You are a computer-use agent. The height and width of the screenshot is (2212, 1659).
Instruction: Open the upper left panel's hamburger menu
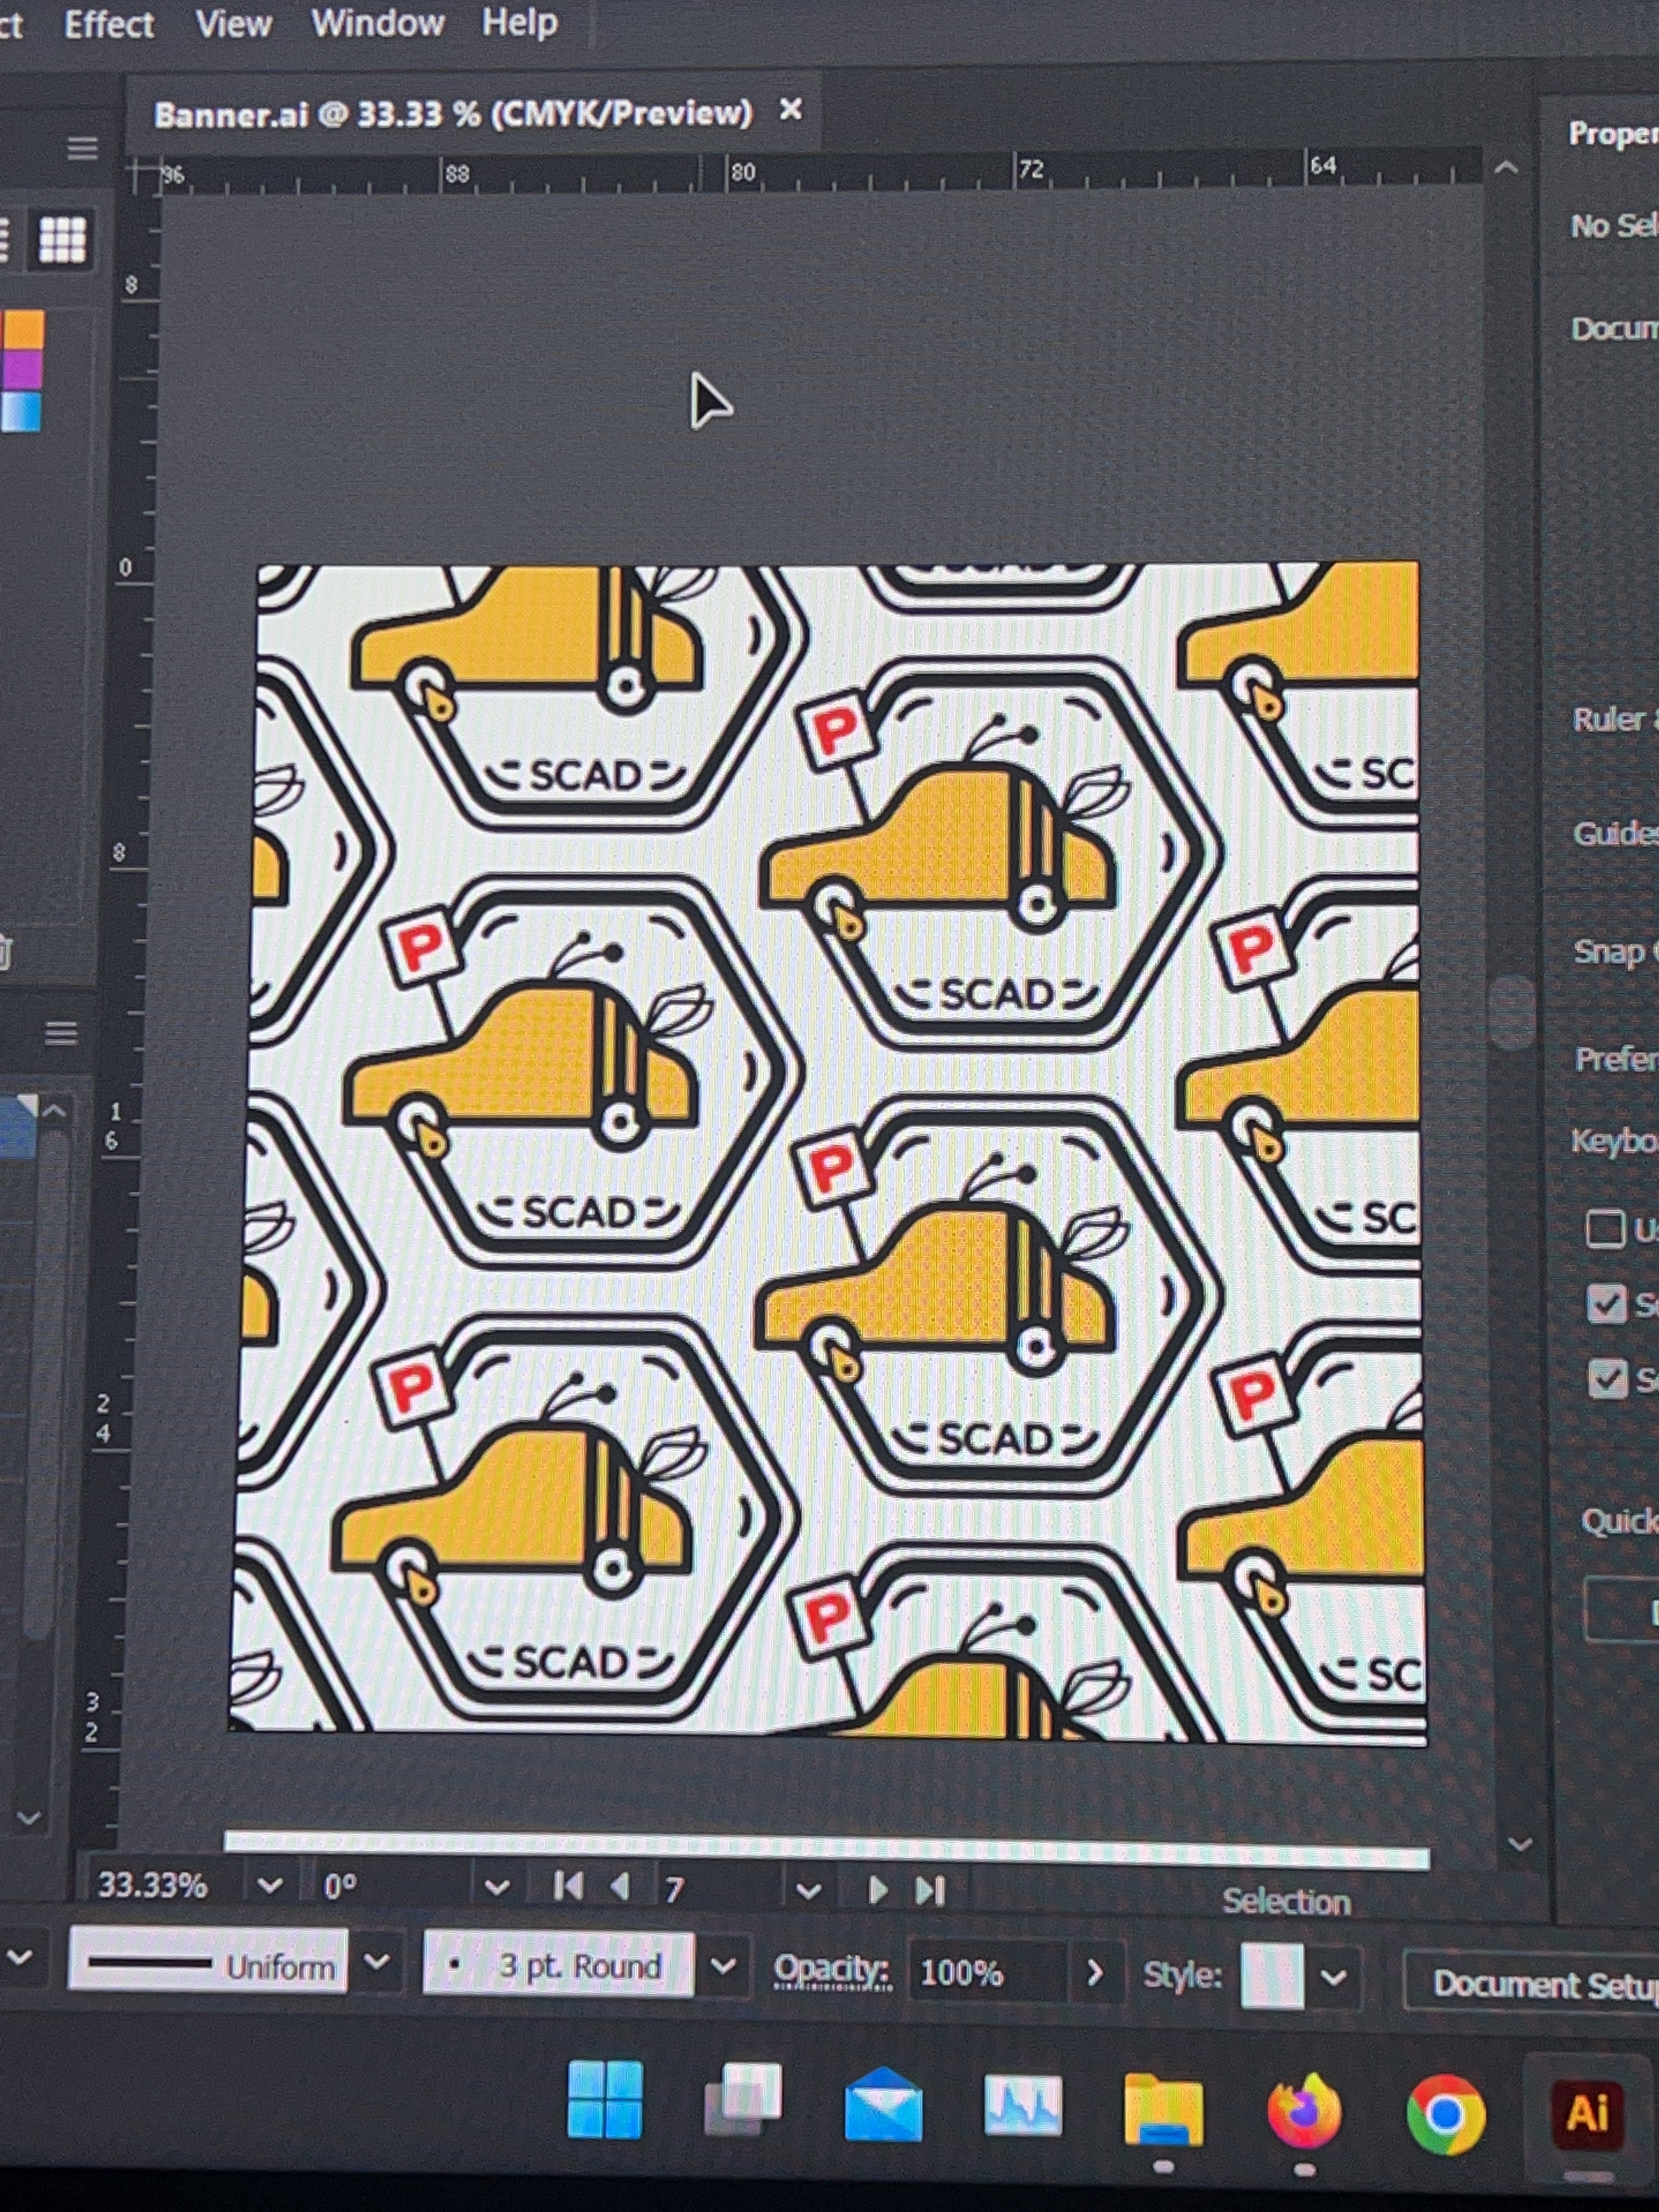coord(82,148)
